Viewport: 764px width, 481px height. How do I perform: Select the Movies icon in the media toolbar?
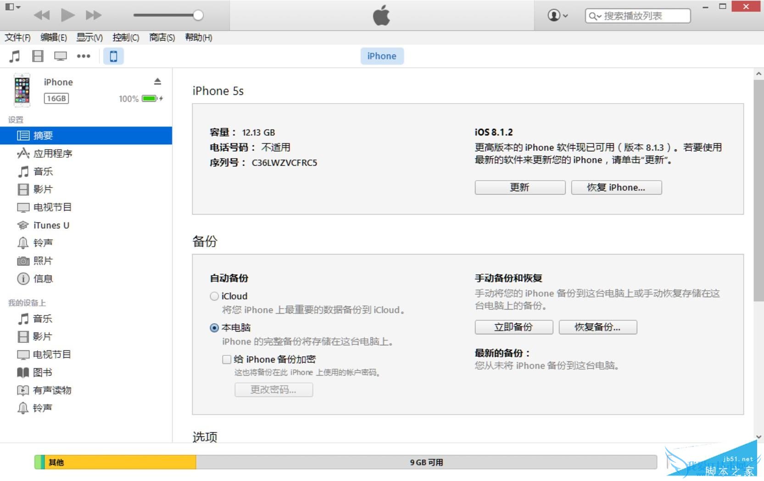click(38, 56)
